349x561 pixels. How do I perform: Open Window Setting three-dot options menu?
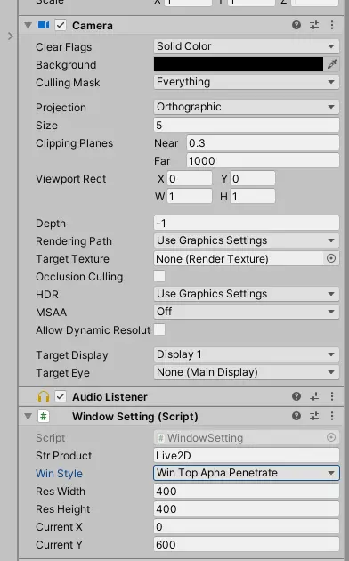tap(332, 416)
